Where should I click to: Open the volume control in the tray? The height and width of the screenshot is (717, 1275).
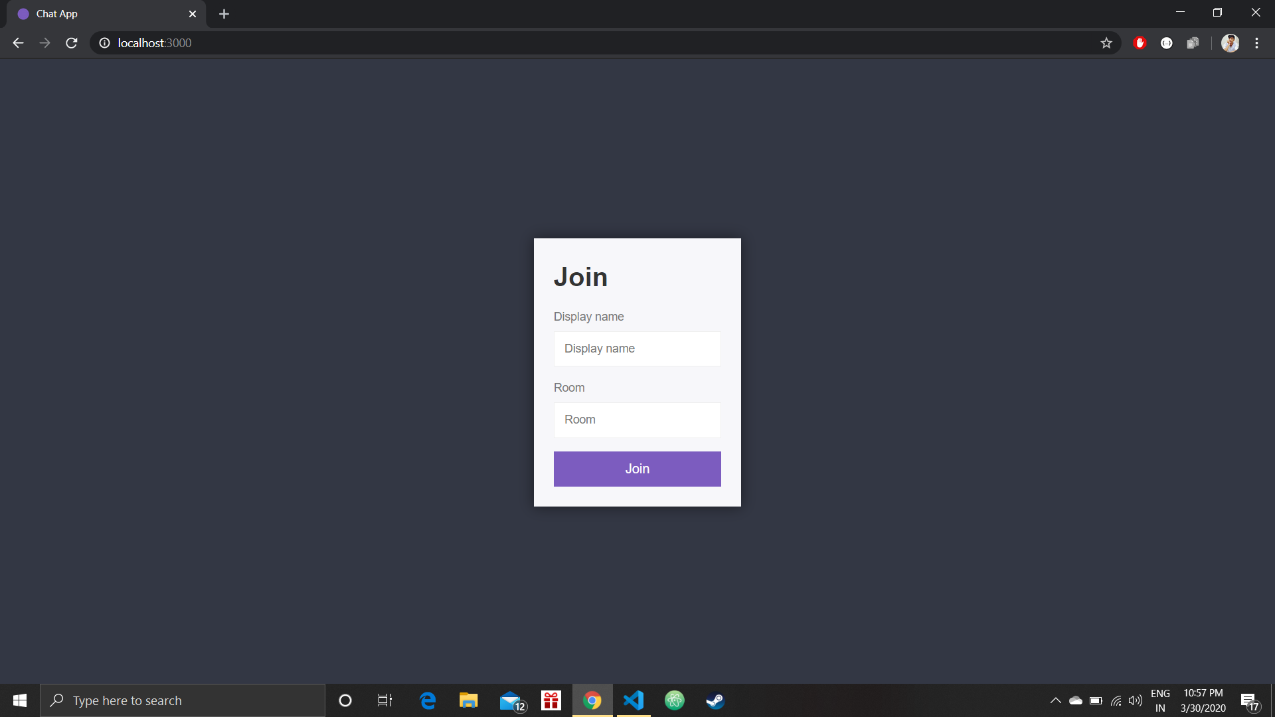tap(1135, 700)
